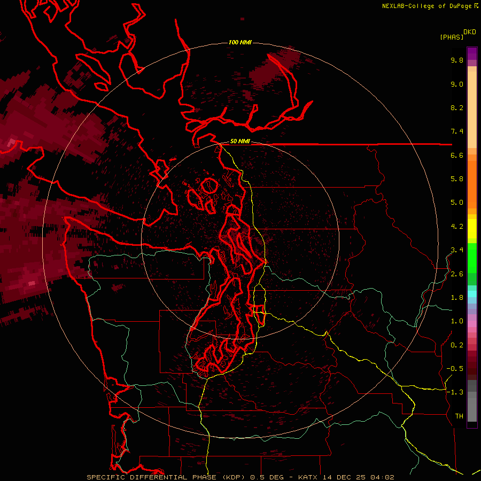Click the 7.4 value on the color scale
Screen dimensions: 481x481
(457, 131)
